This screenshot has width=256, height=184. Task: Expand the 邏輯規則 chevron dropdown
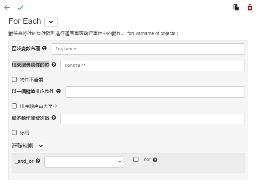[x=41, y=146]
